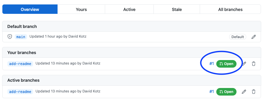This screenshot has width=267, height=106.
Task: Click the pencil icon on main branch row
Action: [x=254, y=37]
